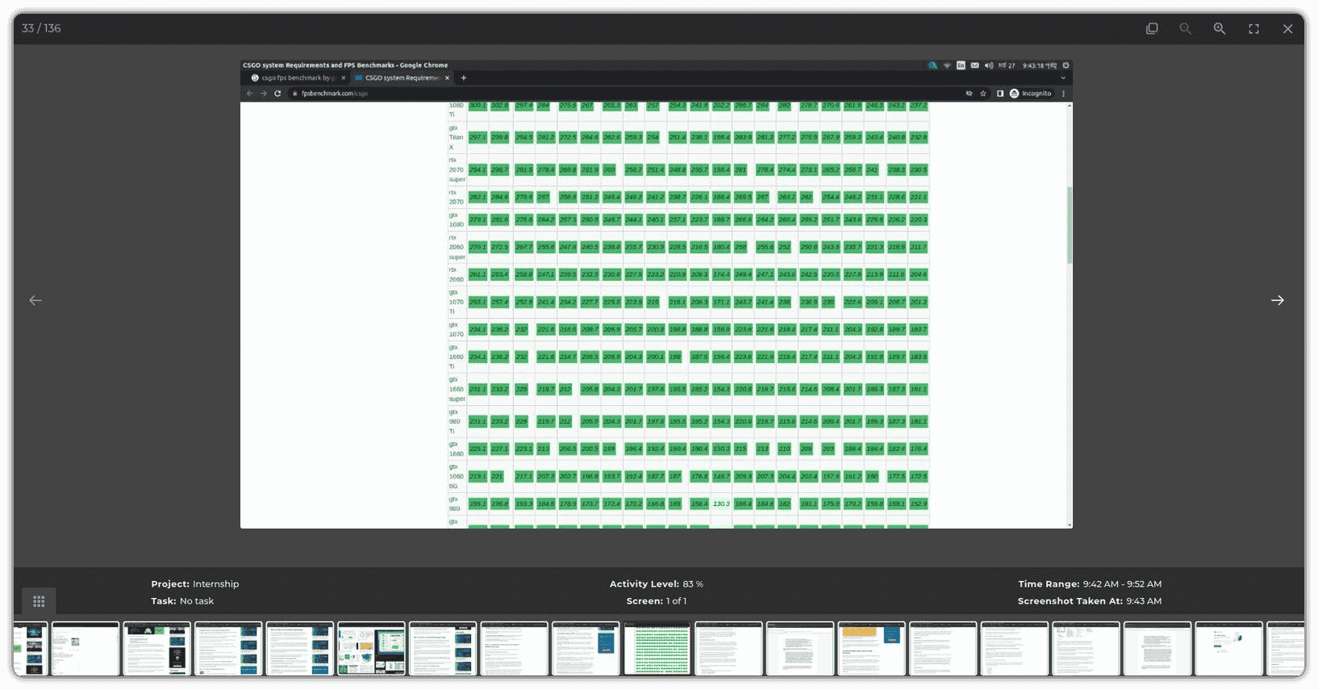Select the green benchmark table thumbnail
Image resolution: width=1318 pixels, height=690 pixels.
(657, 648)
